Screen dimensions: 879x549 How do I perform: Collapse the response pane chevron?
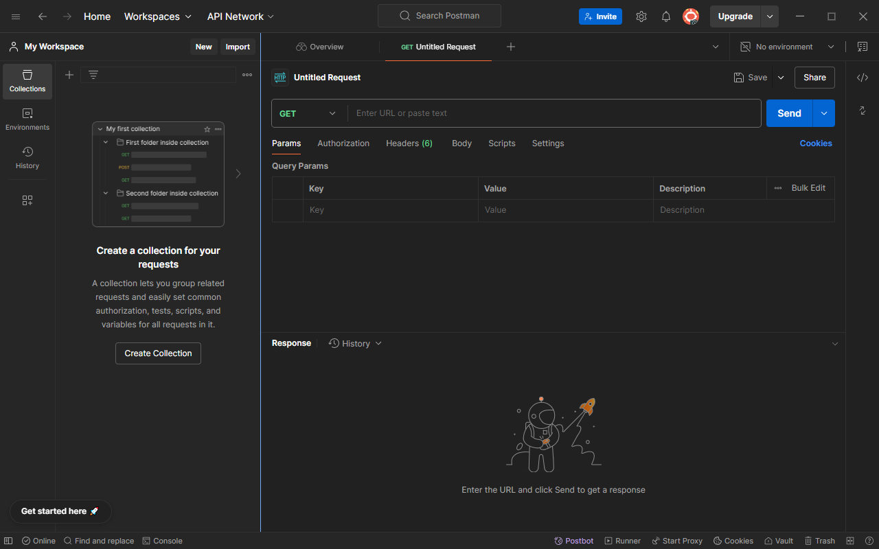(x=835, y=343)
